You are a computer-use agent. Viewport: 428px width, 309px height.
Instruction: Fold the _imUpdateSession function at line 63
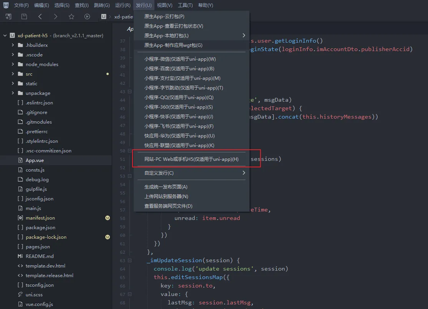[x=129, y=260]
